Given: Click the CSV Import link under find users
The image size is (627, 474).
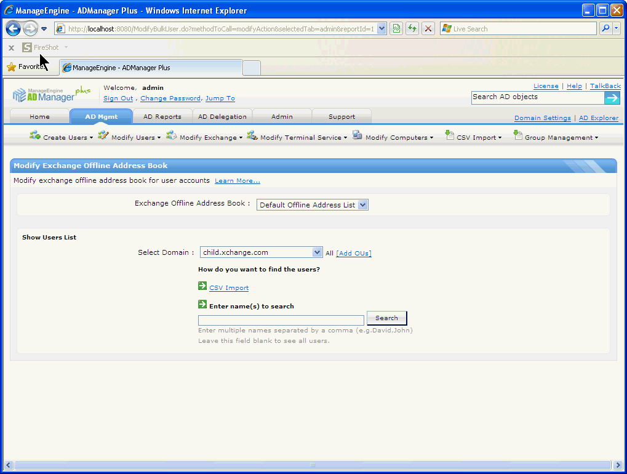Looking at the screenshot, I should point(228,287).
